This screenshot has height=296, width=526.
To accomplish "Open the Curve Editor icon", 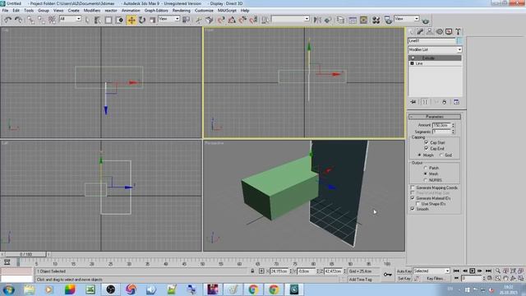I will (353, 20).
